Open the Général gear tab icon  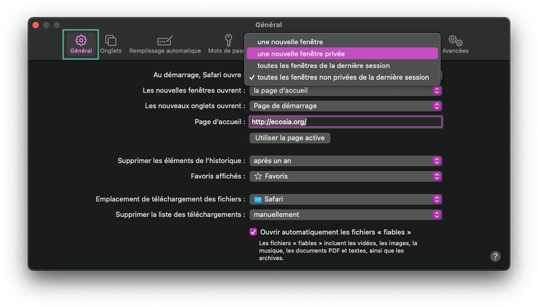81,40
